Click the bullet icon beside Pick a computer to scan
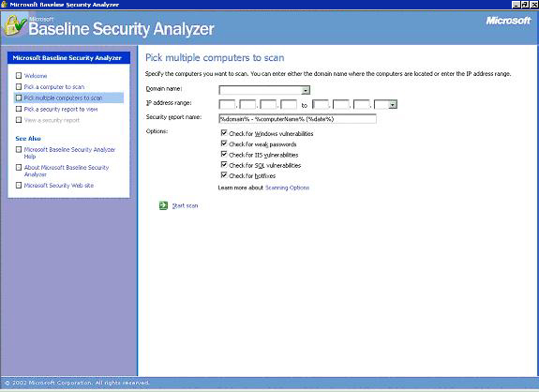The height and width of the screenshot is (392, 539). [19, 86]
